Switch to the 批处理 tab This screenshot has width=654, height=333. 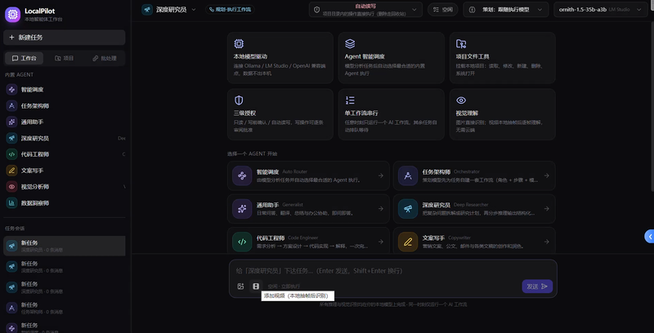[x=105, y=58]
